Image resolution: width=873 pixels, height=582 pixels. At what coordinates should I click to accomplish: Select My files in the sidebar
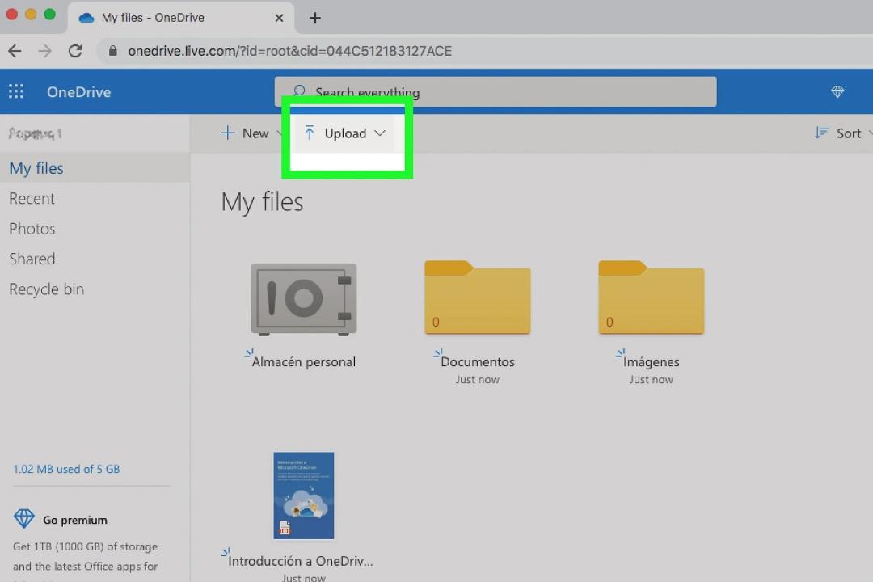pos(95,167)
